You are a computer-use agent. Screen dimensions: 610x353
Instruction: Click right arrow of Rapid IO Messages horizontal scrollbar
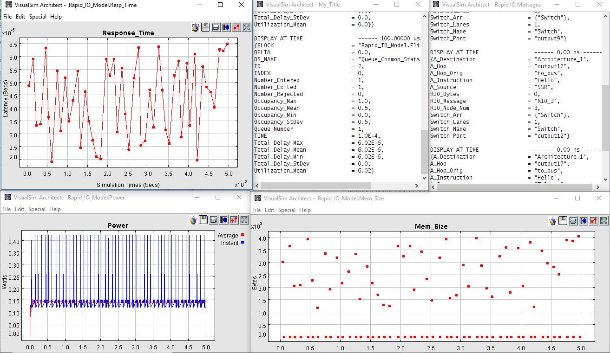tap(597, 186)
